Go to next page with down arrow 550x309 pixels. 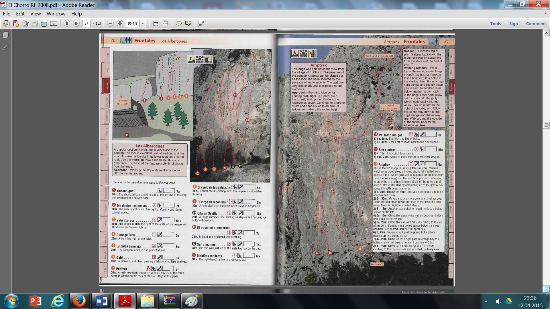pyautogui.click(x=76, y=23)
